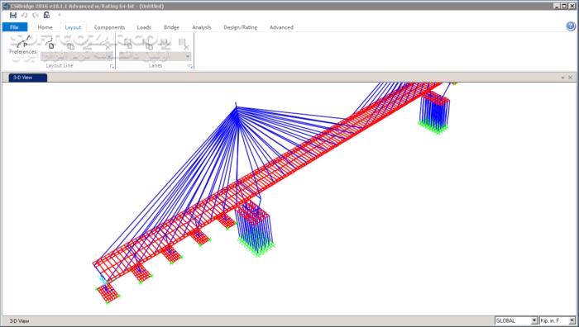Delete the lane using X icon

[186, 47]
